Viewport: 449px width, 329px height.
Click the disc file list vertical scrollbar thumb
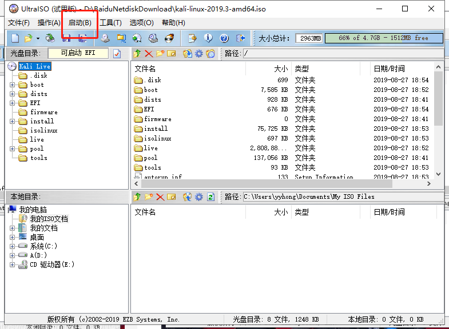click(x=438, y=98)
